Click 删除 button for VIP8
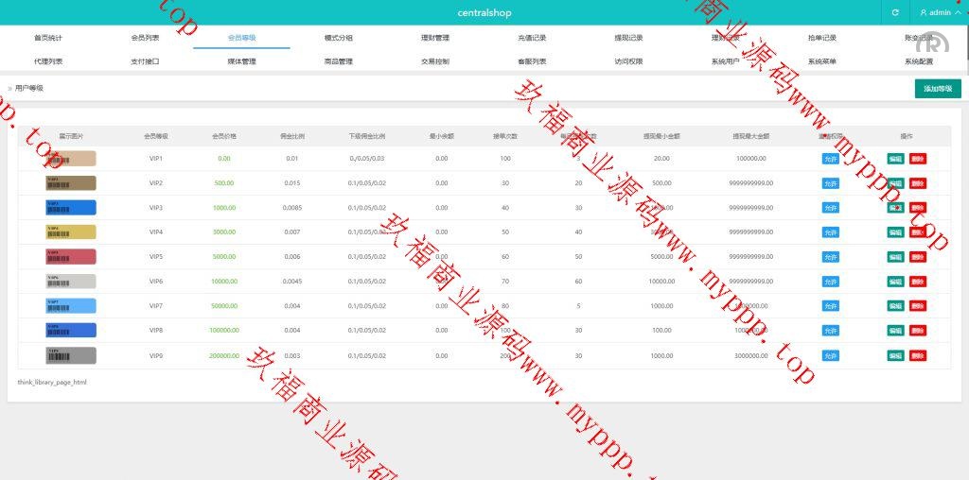Viewport: 969px width, 480px height. pyautogui.click(x=917, y=331)
